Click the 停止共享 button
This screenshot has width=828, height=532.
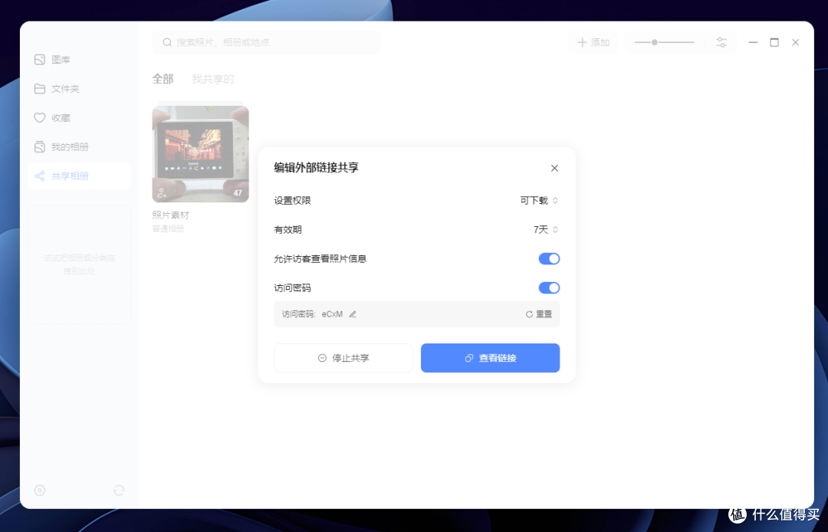point(343,358)
